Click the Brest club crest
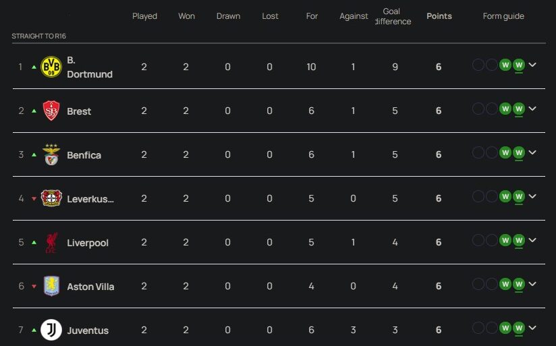This screenshot has width=556, height=346. pyautogui.click(x=51, y=111)
